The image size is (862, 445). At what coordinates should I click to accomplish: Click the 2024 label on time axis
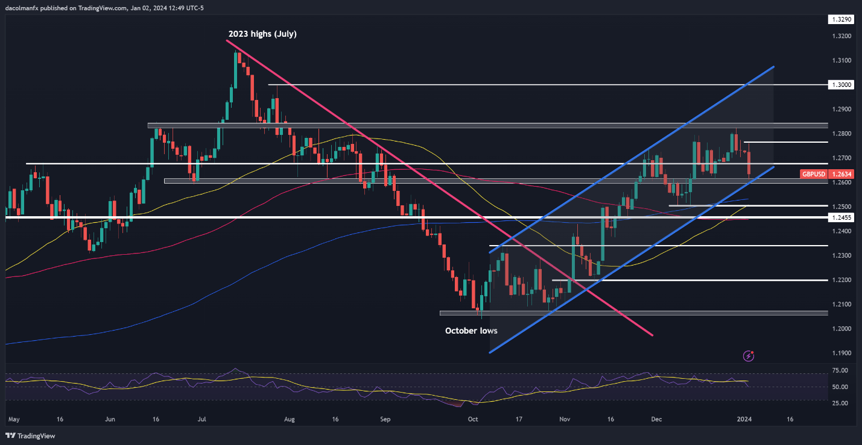point(744,419)
